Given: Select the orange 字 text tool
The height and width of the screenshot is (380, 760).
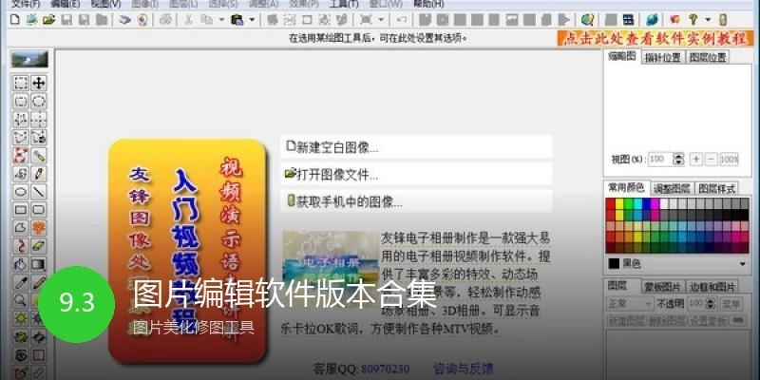Looking at the screenshot, I should [x=39, y=228].
